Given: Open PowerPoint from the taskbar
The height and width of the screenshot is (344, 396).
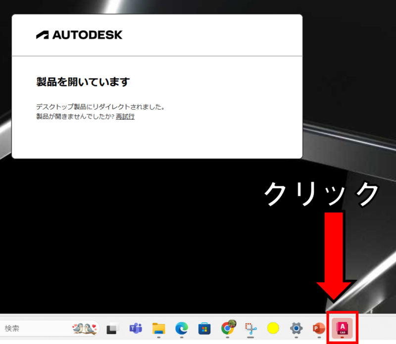Looking at the screenshot, I should pos(319,328).
